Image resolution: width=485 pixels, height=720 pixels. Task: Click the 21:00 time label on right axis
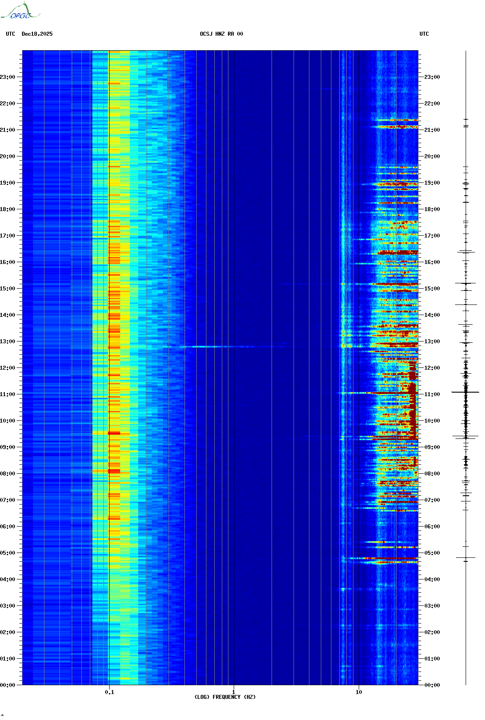432,130
